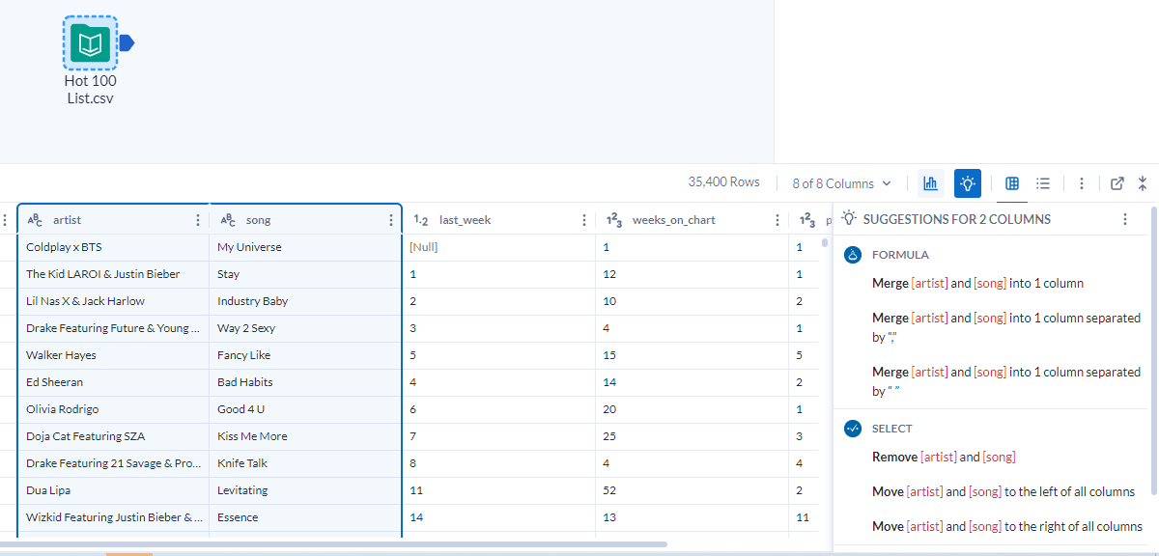
Task: Open the last_week column options menu
Action: 584,220
